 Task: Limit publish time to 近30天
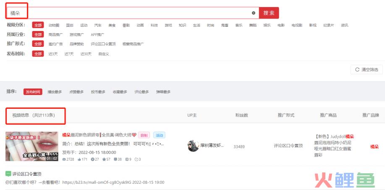click(86, 54)
